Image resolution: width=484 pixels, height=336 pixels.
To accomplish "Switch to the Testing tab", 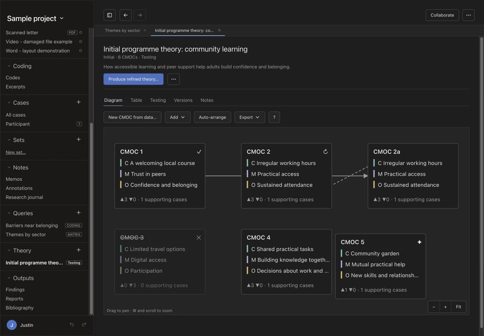I will coord(158,100).
